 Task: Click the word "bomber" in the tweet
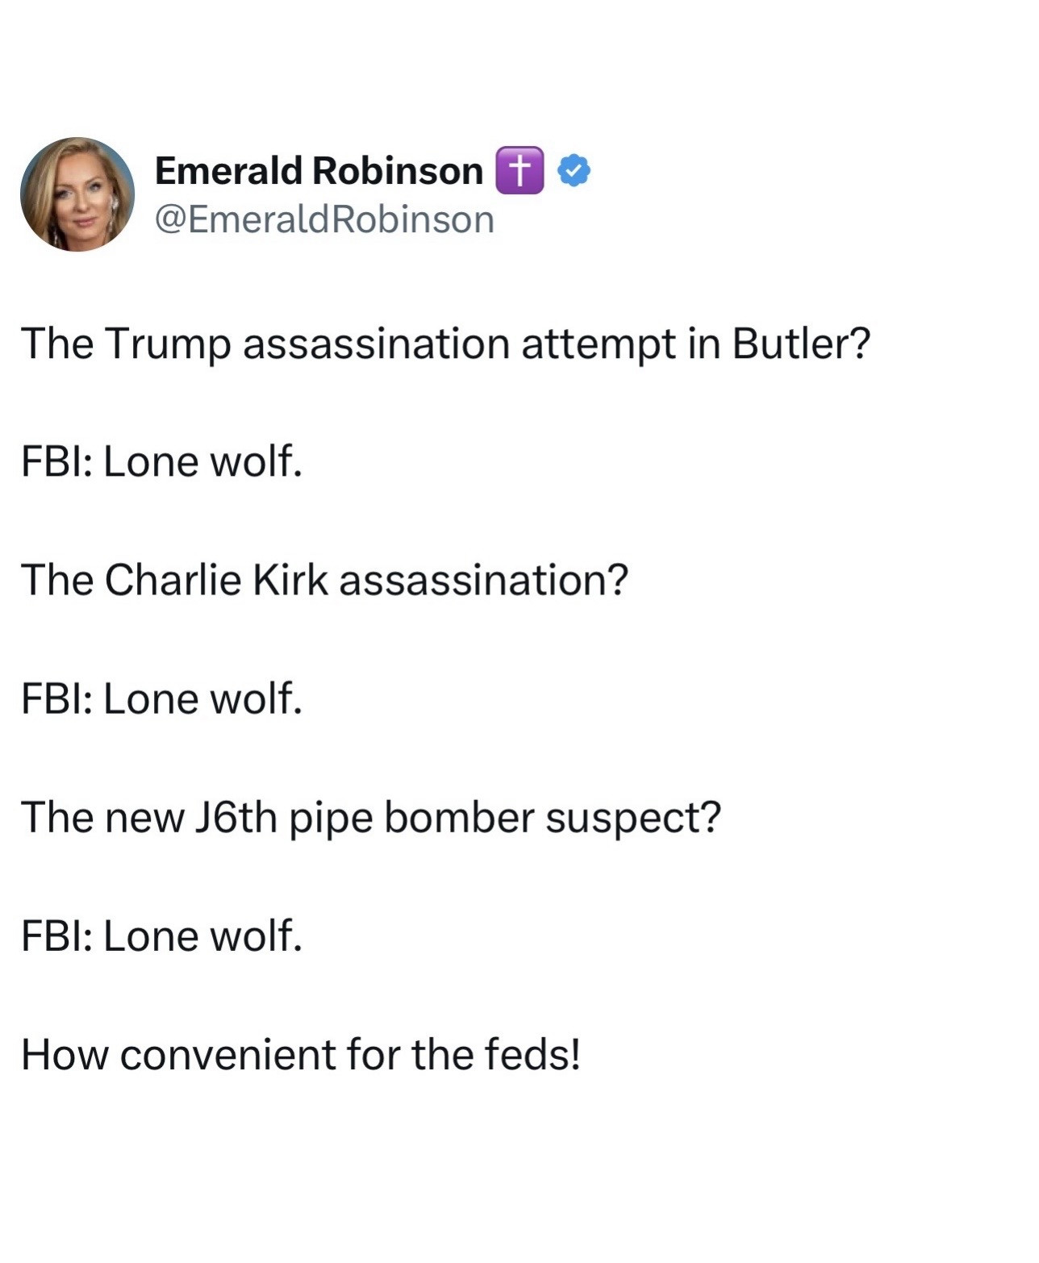459,817
